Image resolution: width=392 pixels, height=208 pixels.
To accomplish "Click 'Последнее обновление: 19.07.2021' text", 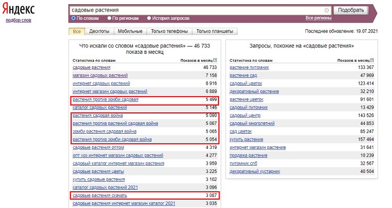I will 341,31.
